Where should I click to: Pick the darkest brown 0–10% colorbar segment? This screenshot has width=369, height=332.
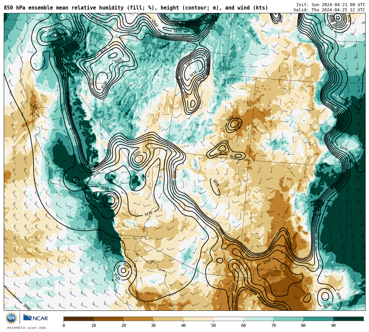click(79, 319)
